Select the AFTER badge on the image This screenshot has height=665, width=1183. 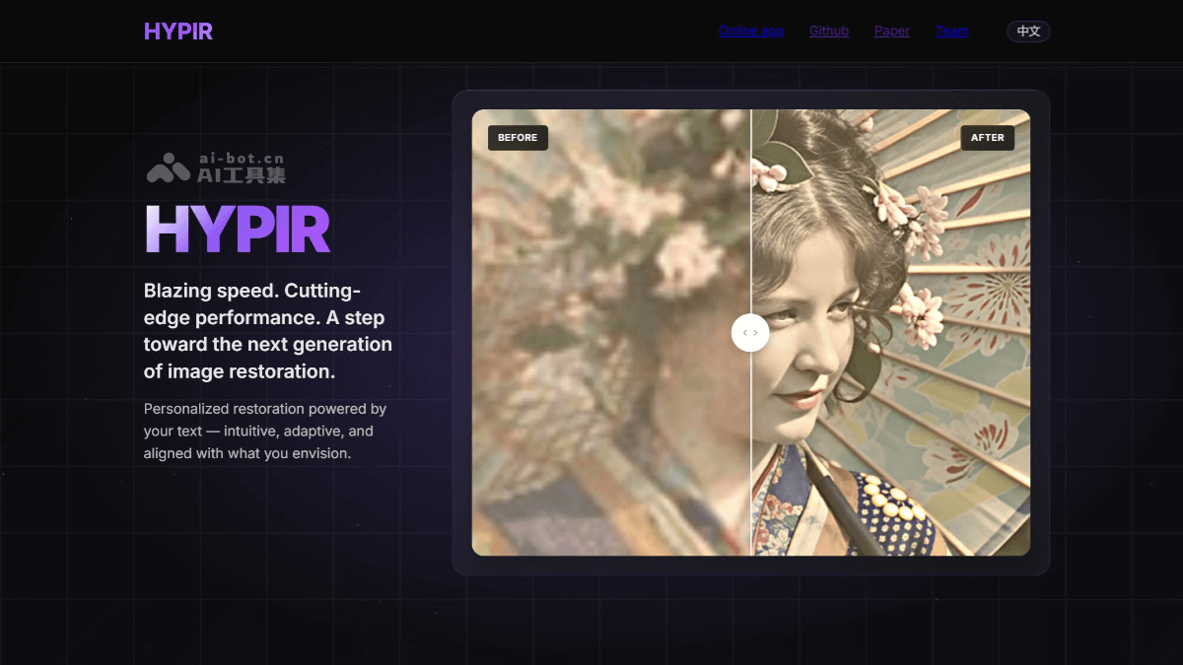[987, 138]
